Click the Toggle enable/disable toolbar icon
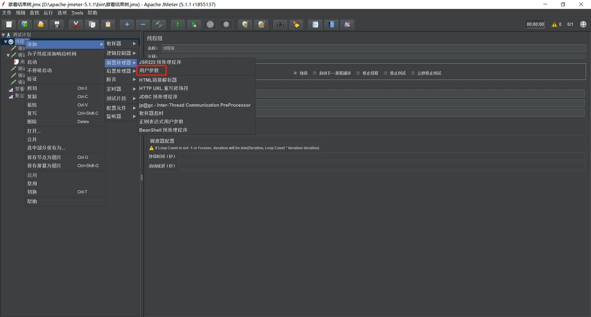This screenshot has width=591, height=317. click(x=159, y=25)
